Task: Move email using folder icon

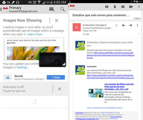Action: pyautogui.click(x=131, y=7)
